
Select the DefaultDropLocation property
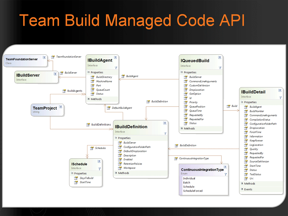(x=135, y=151)
